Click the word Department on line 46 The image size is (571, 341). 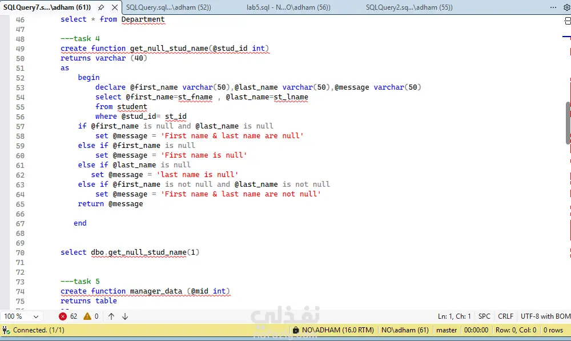(143, 19)
